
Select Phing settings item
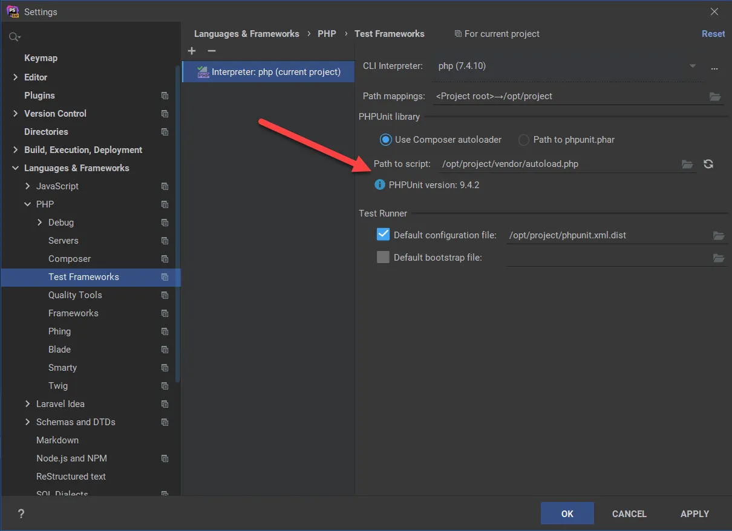59,331
